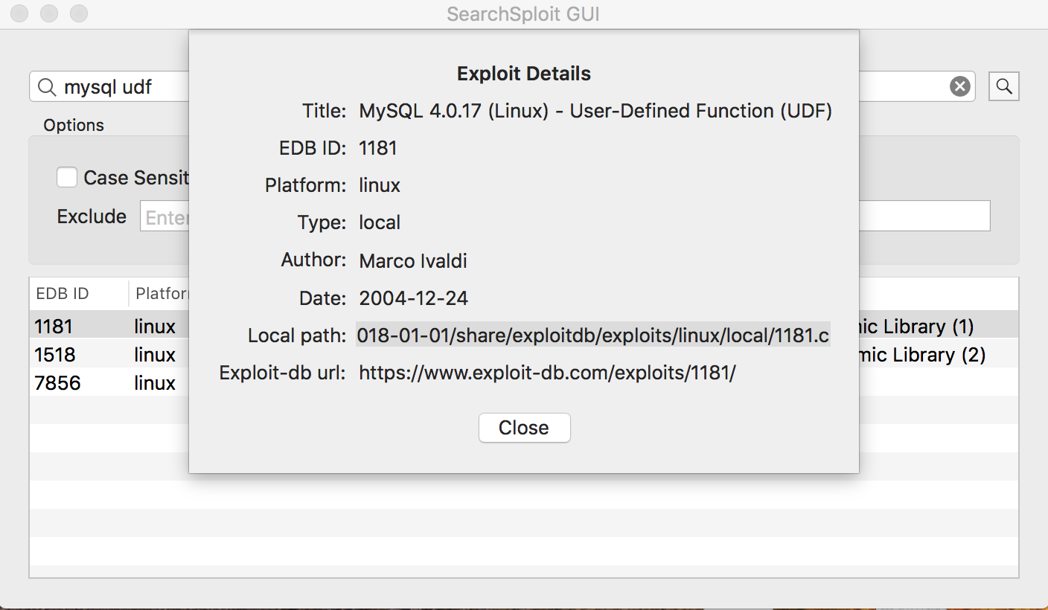
Task: Clear the search field with the X icon
Action: pyautogui.click(x=960, y=87)
